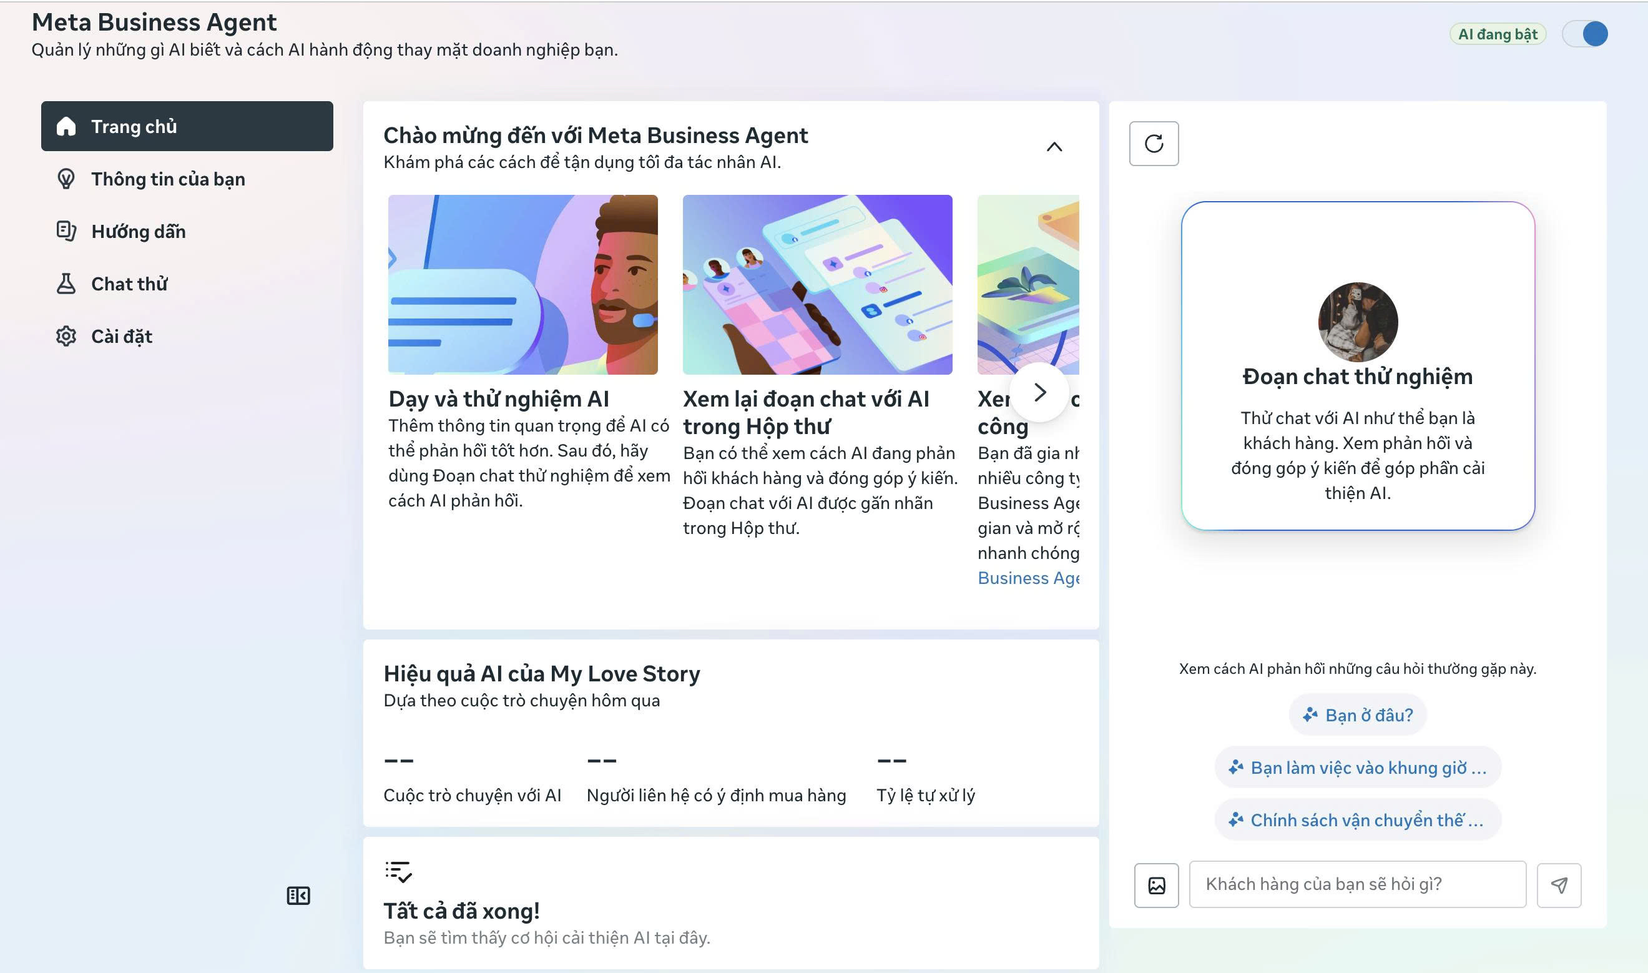Click the AI đang bật status badge
This screenshot has width=1648, height=973.
coord(1498,34)
